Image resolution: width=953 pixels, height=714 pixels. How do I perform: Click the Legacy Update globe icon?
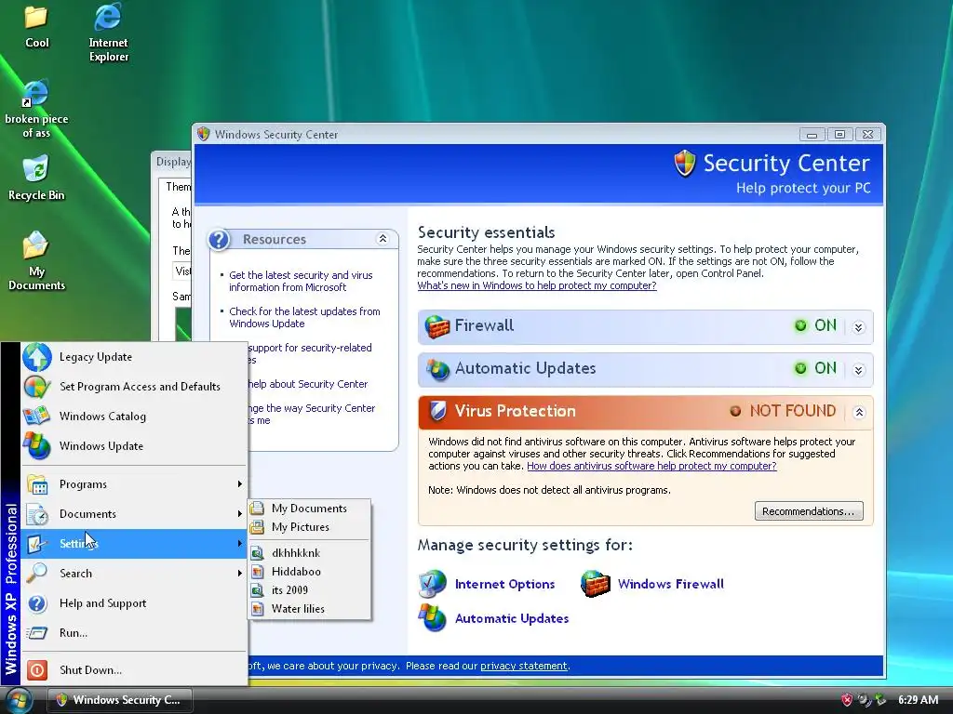pyautogui.click(x=37, y=357)
